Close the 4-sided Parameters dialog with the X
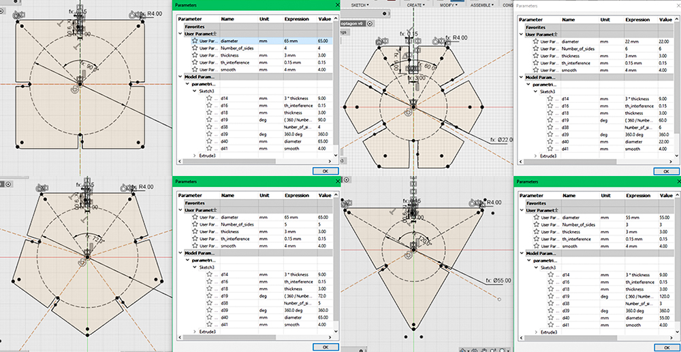The width and height of the screenshot is (681, 352). point(338,5)
